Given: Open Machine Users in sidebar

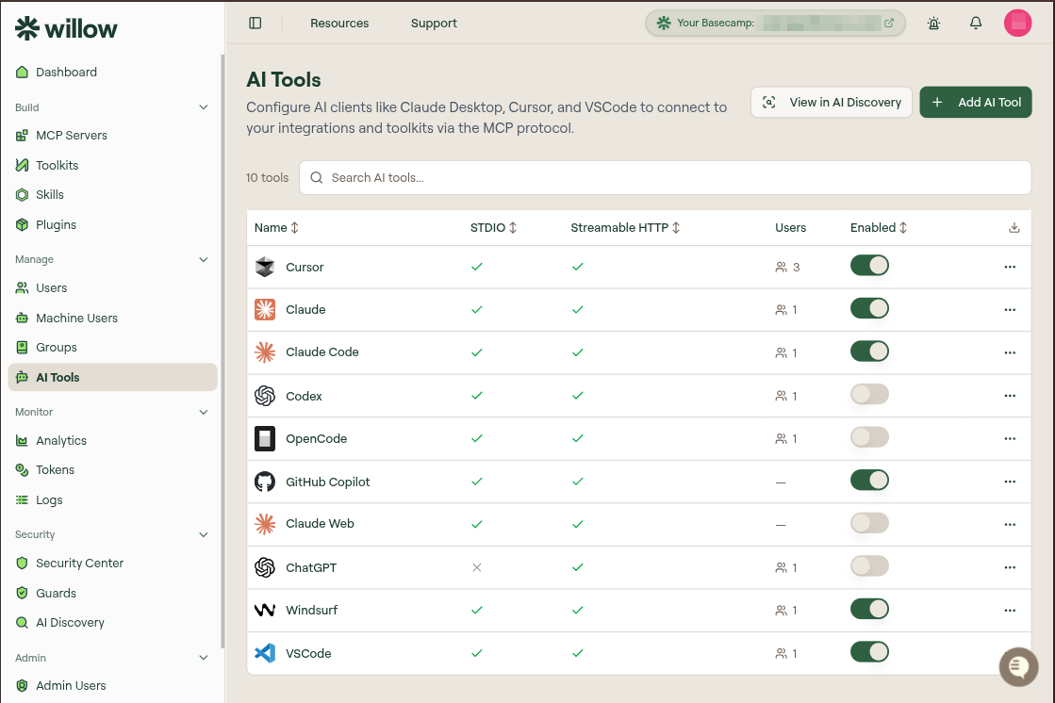Looking at the screenshot, I should [112, 319].
